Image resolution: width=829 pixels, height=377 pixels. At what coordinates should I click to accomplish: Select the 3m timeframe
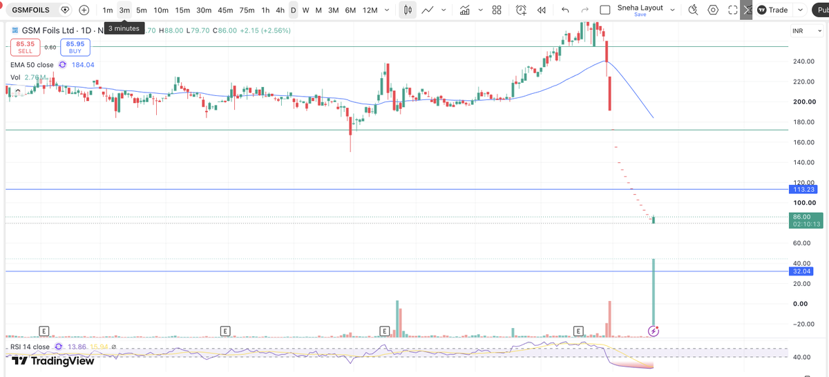[124, 10]
